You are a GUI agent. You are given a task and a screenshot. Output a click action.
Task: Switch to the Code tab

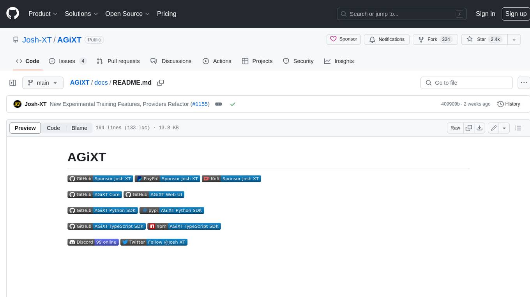pos(28,61)
